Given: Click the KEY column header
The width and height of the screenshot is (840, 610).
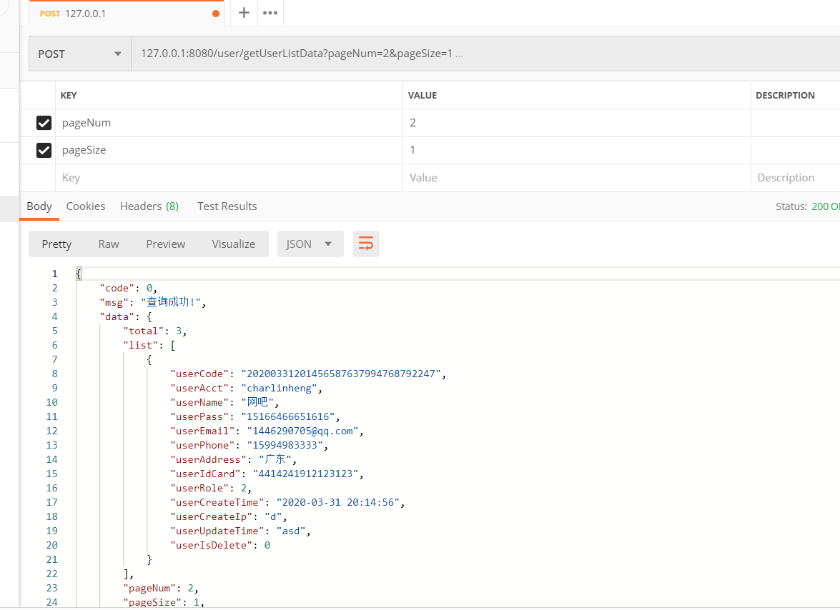Looking at the screenshot, I should point(69,95).
